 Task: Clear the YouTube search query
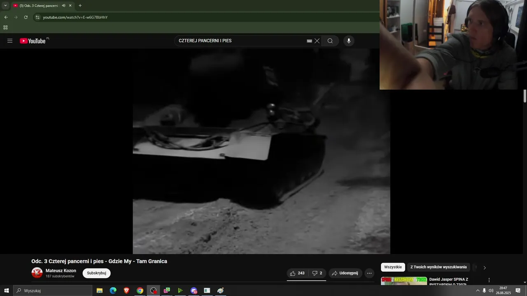[x=317, y=41]
